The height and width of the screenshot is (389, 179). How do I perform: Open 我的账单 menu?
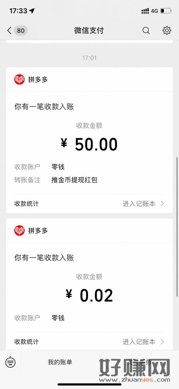pos(60,362)
